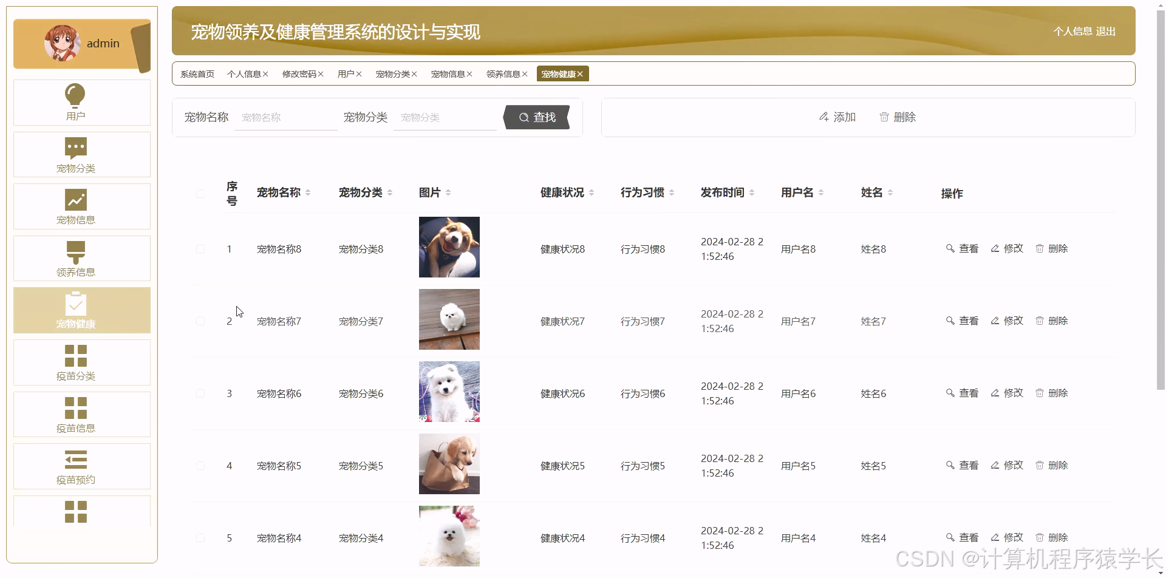
Task: Click 查看 text for 宠物名称4 row
Action: [x=969, y=537]
